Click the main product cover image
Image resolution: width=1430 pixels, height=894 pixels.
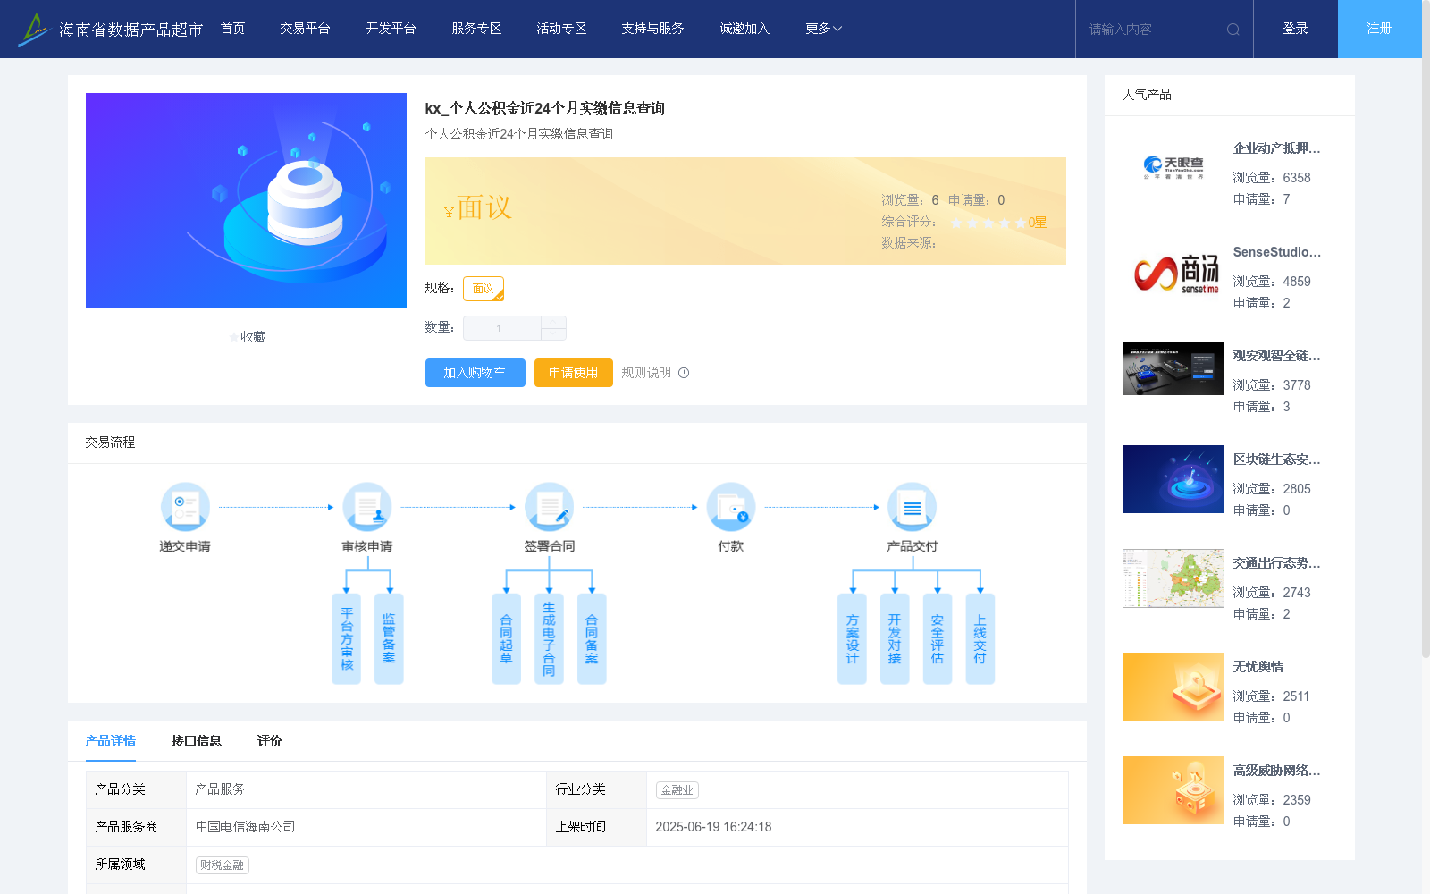246,200
